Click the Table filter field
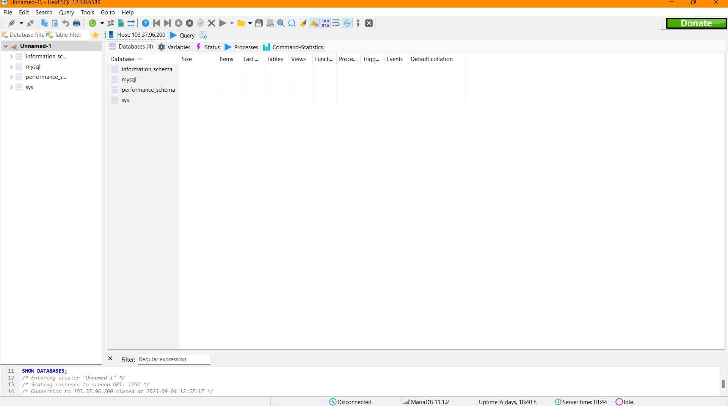 point(67,35)
